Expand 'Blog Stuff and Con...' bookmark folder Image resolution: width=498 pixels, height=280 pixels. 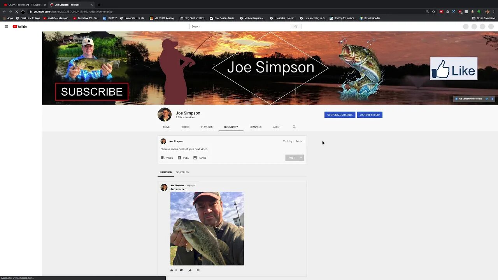tap(193, 18)
